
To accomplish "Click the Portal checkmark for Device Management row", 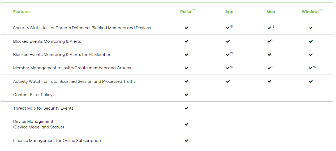I will click(x=186, y=124).
